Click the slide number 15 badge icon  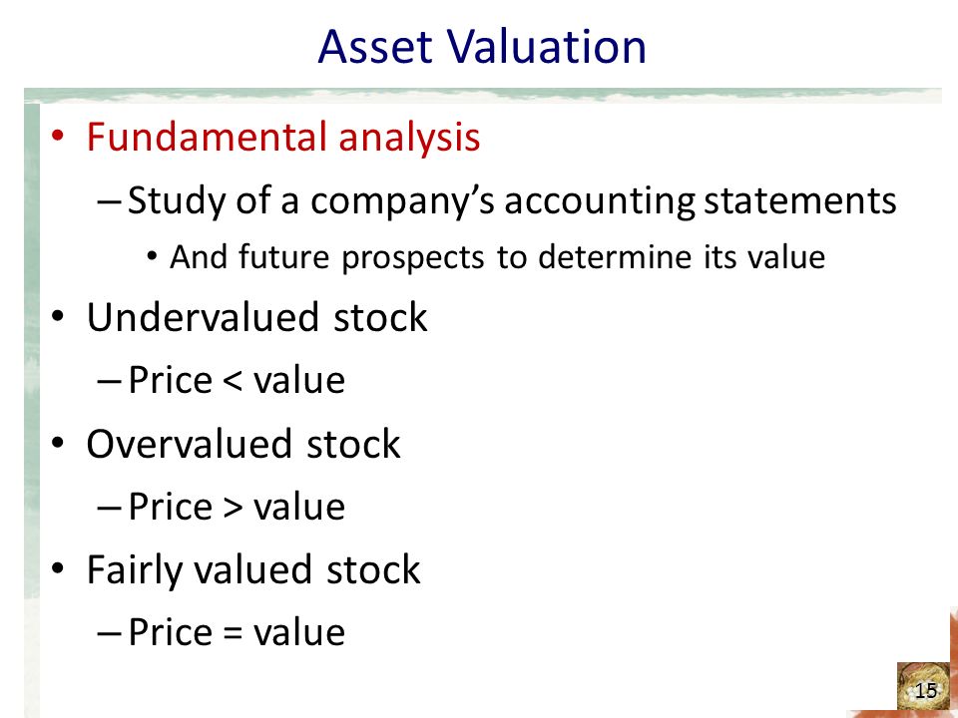tap(923, 686)
